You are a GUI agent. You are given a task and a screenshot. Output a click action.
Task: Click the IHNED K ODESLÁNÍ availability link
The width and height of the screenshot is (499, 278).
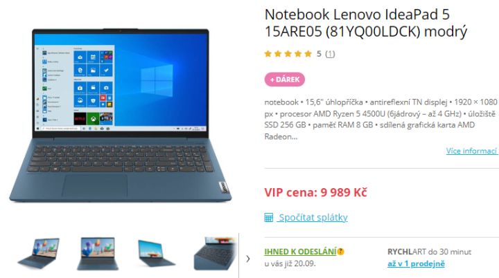click(300, 252)
